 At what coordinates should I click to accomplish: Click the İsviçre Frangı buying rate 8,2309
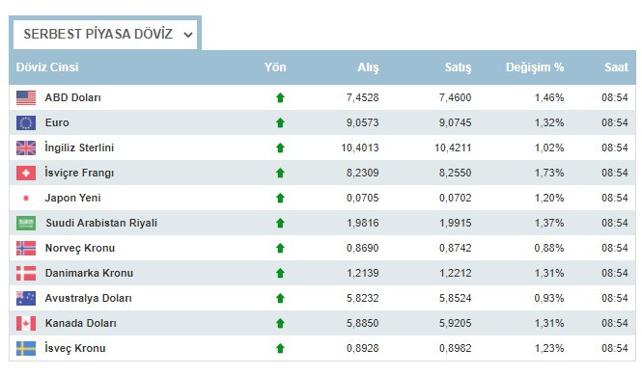362,173
